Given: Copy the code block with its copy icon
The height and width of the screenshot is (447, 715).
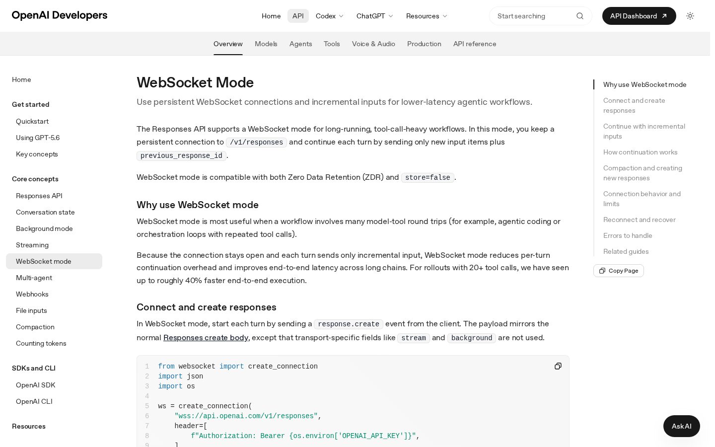Looking at the screenshot, I should point(558,366).
